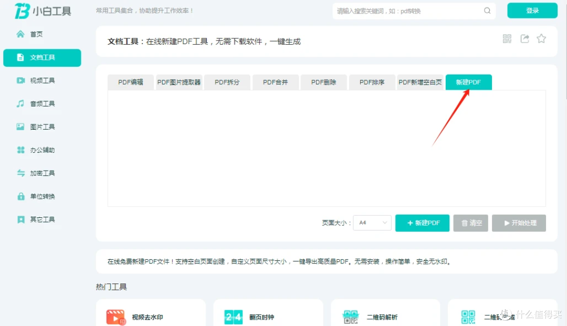567x326 pixels.
Task: Switch to the PDF排序 tab
Action: coord(372,82)
